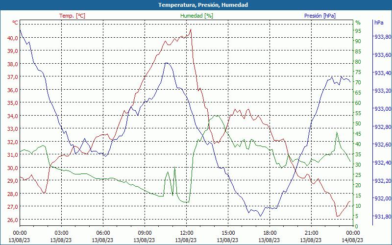Click the 90 humidity axis value

click(358, 41)
